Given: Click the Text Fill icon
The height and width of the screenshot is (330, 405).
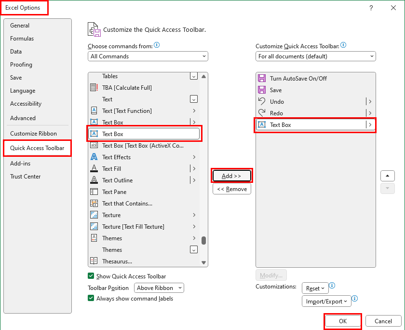Looking at the screenshot, I should (94, 168).
